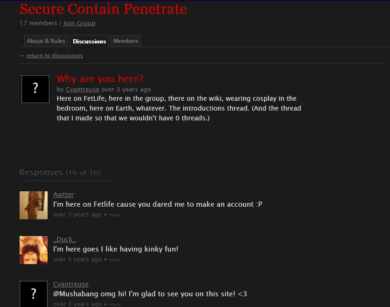This screenshot has height=307, width=390.
Task: Show more options on Awtter's response
Action: (x=115, y=215)
